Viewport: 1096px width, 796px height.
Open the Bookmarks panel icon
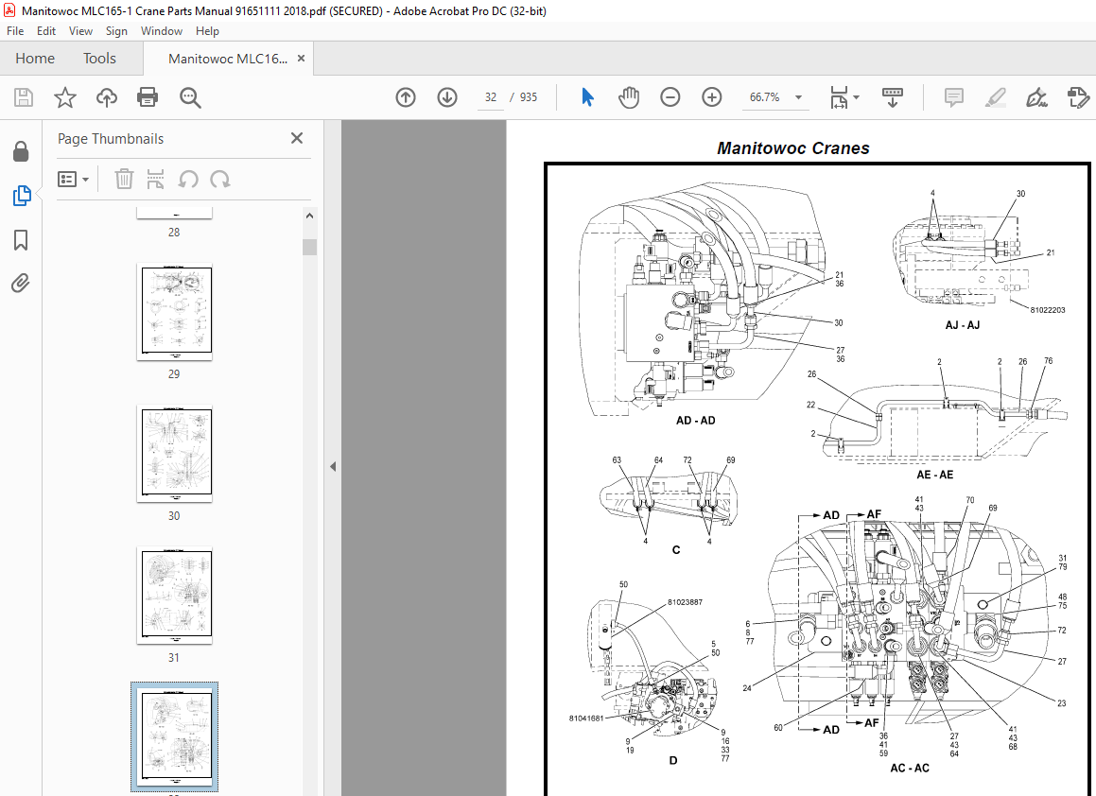click(21, 240)
